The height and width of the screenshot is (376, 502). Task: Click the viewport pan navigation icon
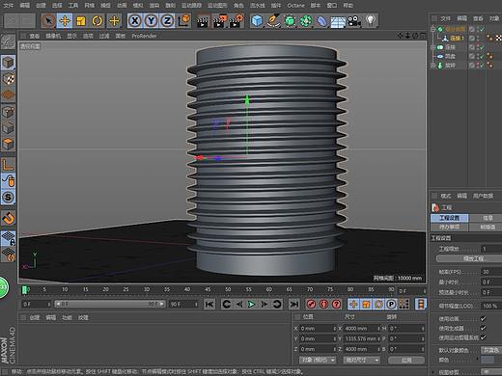coord(401,36)
